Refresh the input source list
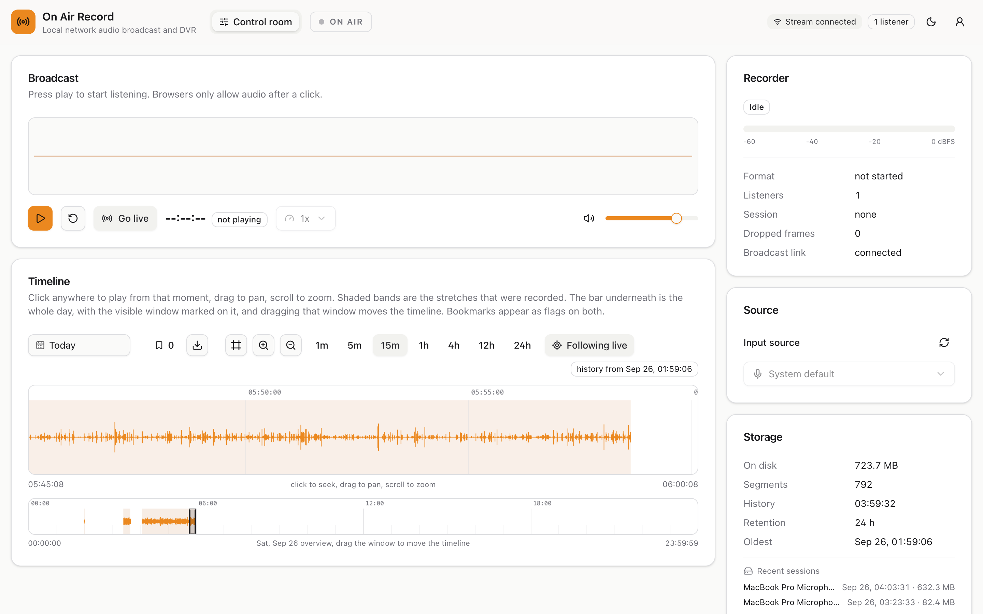This screenshot has width=983, height=614. (944, 343)
